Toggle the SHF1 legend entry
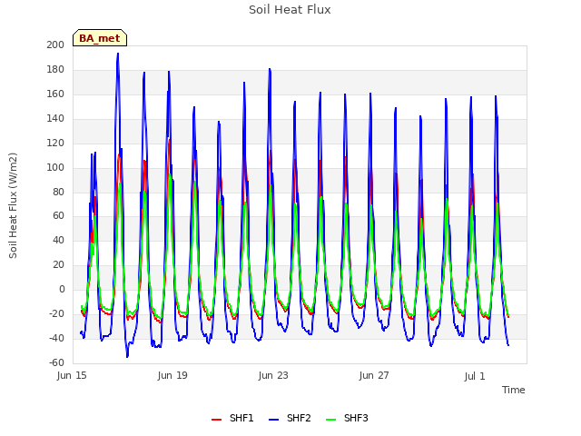Image resolution: width=581 pixels, height=436 pixels. (232, 418)
